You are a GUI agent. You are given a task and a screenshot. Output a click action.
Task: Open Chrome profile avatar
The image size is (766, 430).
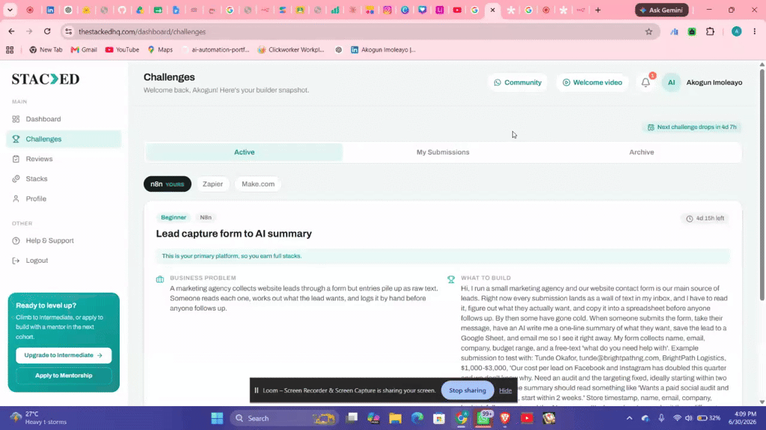[x=736, y=31]
